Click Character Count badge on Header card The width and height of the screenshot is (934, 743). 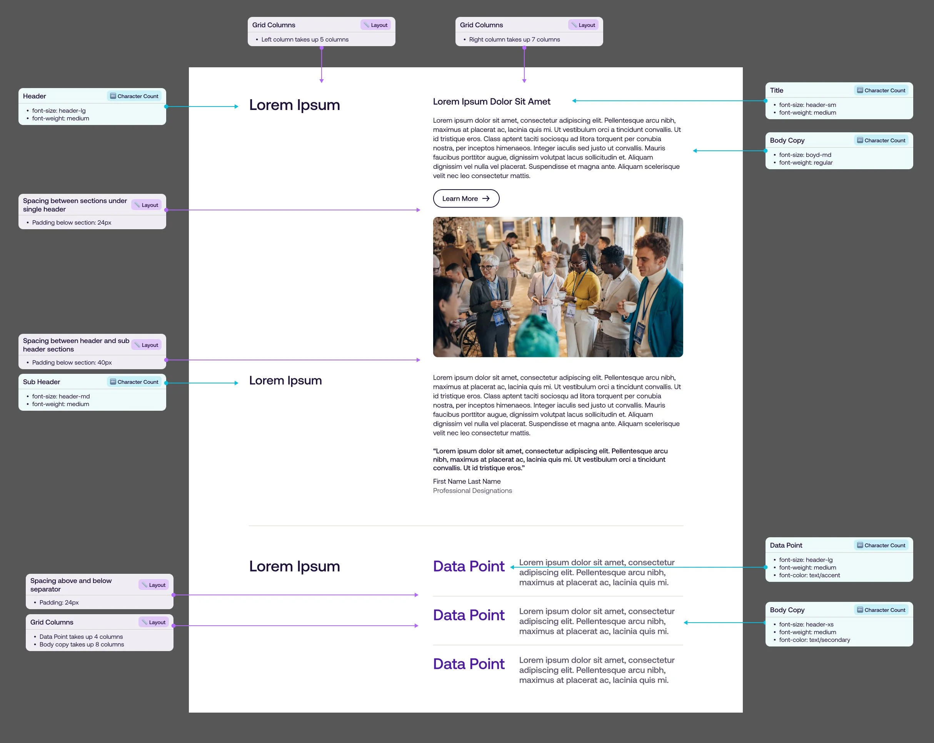coord(134,96)
